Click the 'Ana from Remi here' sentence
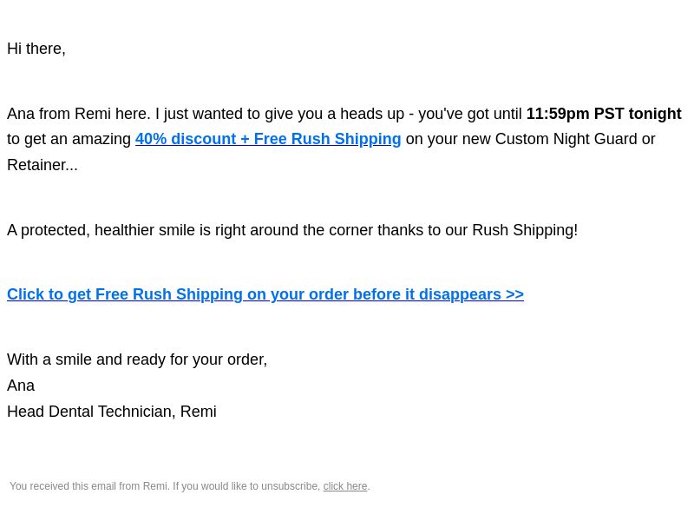This screenshot has height=521, width=694. (78, 114)
